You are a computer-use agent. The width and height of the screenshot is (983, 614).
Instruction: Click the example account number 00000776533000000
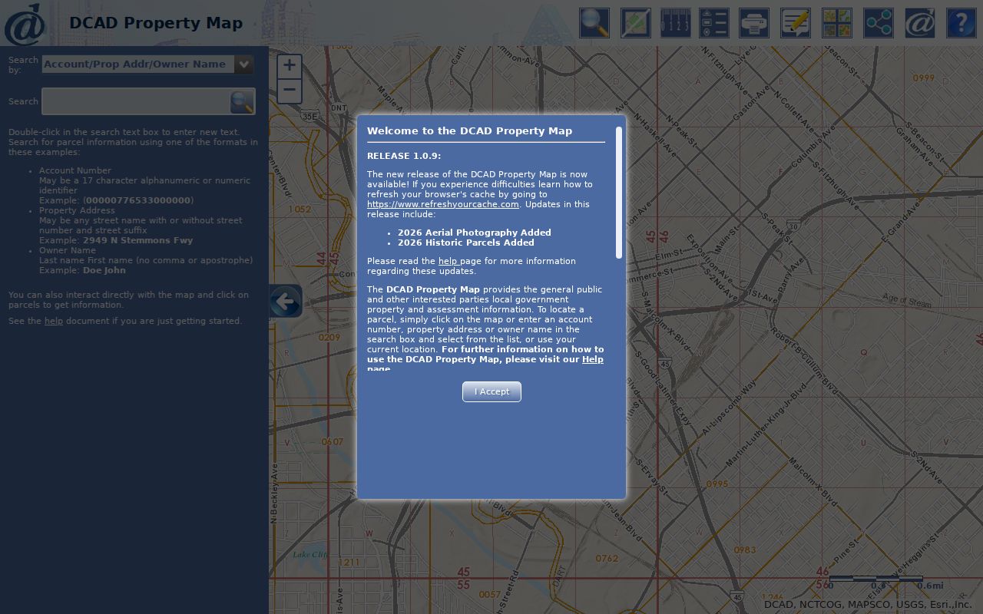click(137, 200)
